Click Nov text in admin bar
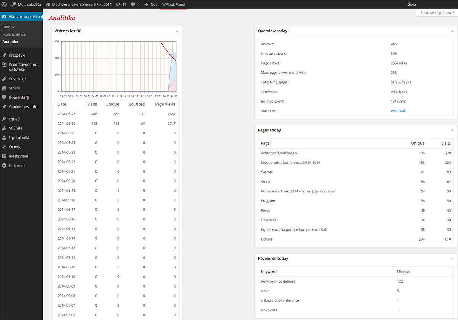Screen dimensions: 458x320 pos(154,4)
